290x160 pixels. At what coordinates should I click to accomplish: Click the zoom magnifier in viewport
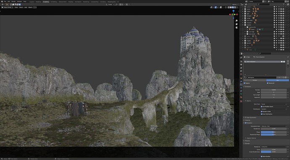(237, 21)
